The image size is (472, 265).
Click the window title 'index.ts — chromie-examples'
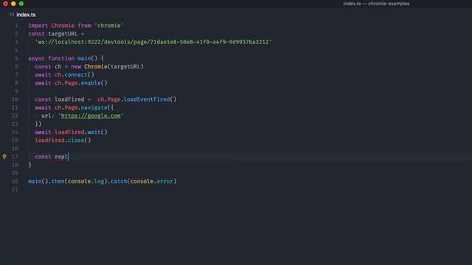(x=376, y=4)
